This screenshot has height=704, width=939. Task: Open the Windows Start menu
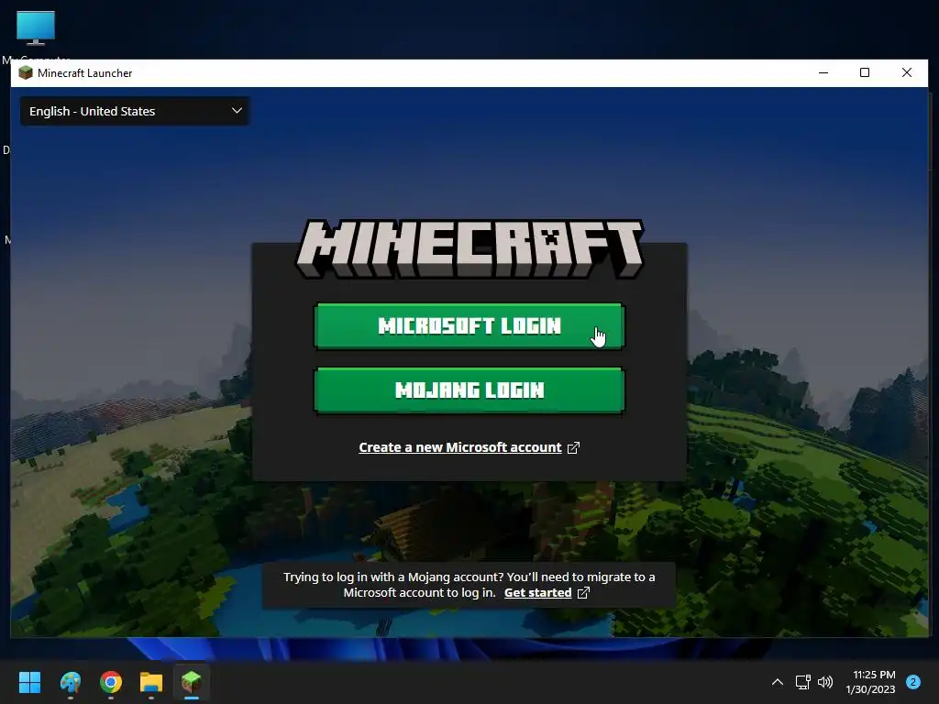[29, 682]
